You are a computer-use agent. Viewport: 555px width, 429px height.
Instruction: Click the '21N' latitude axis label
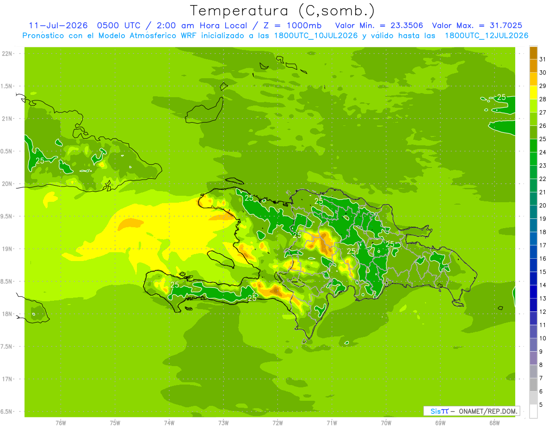click(7, 119)
